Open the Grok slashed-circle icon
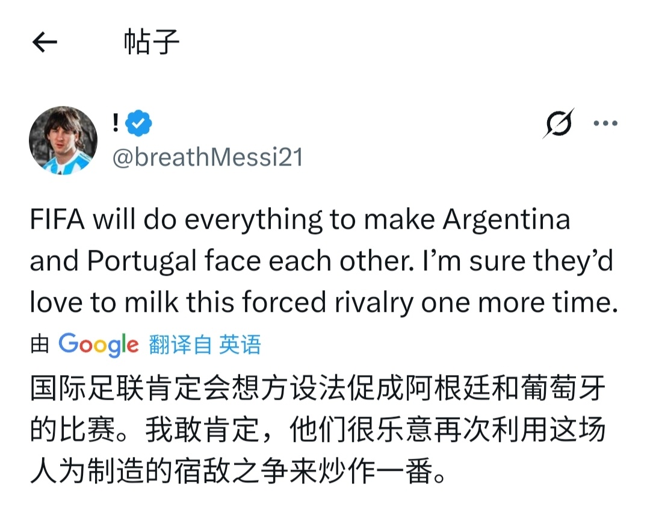The height and width of the screenshot is (510, 650). tap(558, 123)
